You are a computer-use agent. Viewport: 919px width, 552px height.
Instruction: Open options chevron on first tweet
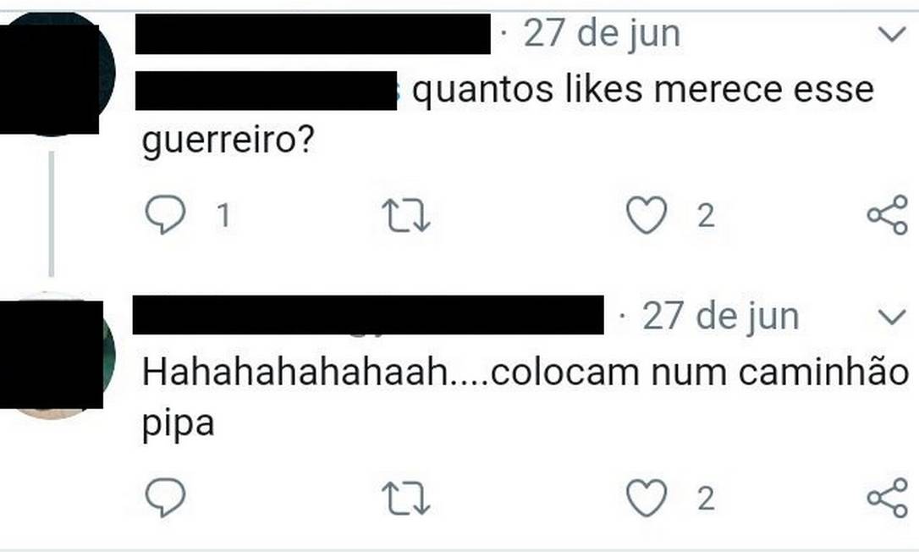pos(892,35)
